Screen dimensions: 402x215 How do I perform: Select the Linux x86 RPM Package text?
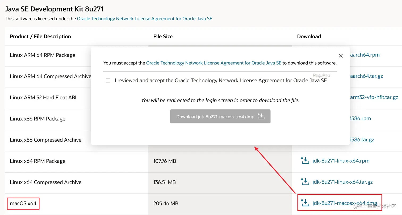[37, 119]
